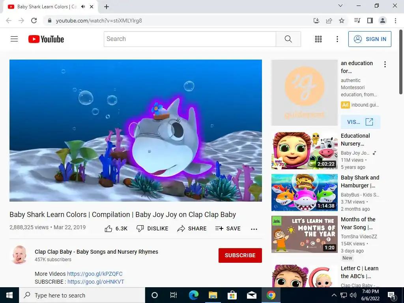Go back to the previous page
This screenshot has height=303, width=404.
[x=9, y=21]
